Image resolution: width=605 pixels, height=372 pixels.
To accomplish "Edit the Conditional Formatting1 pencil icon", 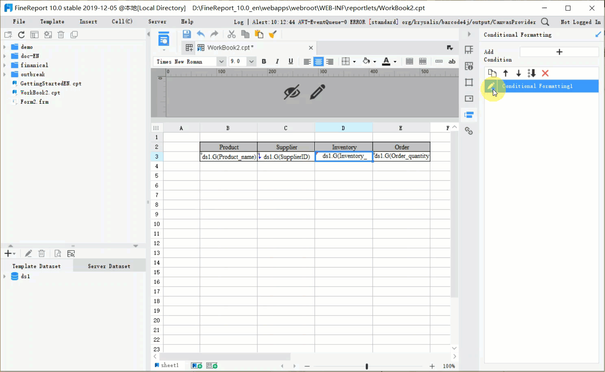I will pos(491,86).
